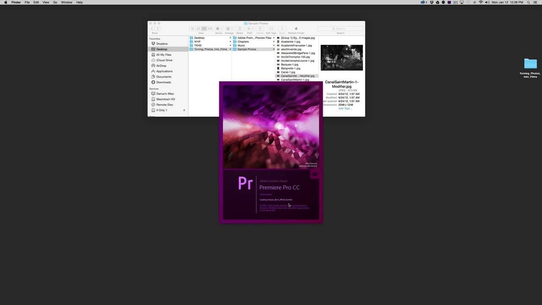Select Darius's iMac under Devices

tap(168, 94)
